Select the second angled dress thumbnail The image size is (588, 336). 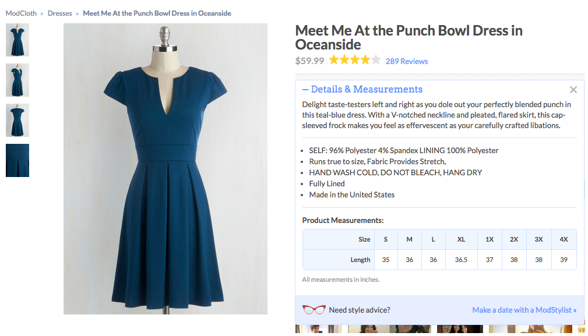click(17, 80)
